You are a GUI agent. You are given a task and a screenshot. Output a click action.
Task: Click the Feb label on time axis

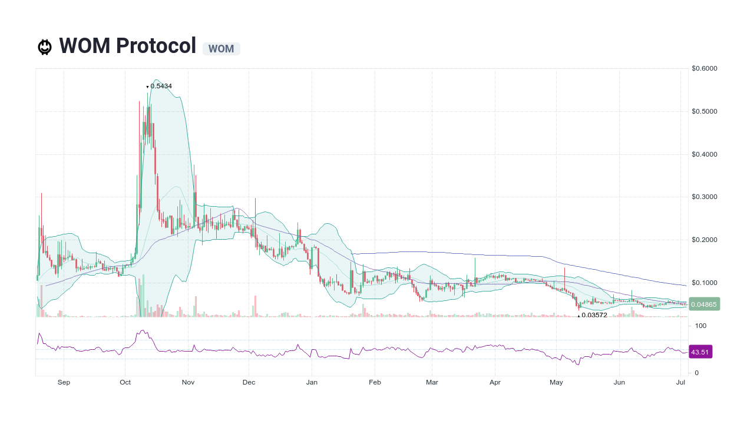(375, 382)
